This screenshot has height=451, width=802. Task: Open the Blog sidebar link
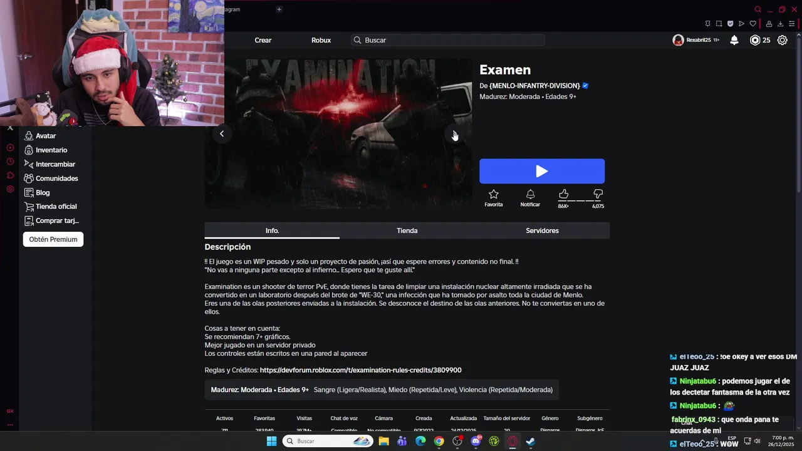coord(37,193)
